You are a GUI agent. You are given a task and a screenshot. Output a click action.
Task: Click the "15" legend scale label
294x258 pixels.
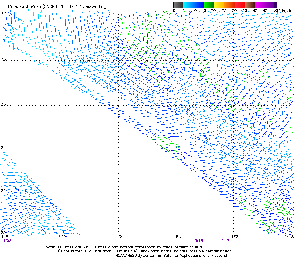tap(204, 11)
